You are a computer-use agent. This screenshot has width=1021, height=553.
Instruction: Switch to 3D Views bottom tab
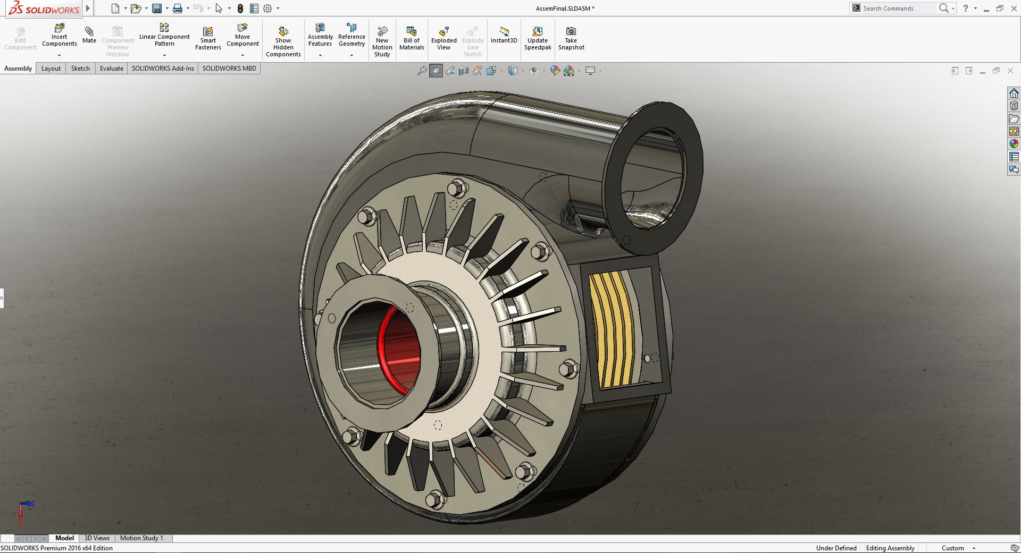tap(97, 538)
